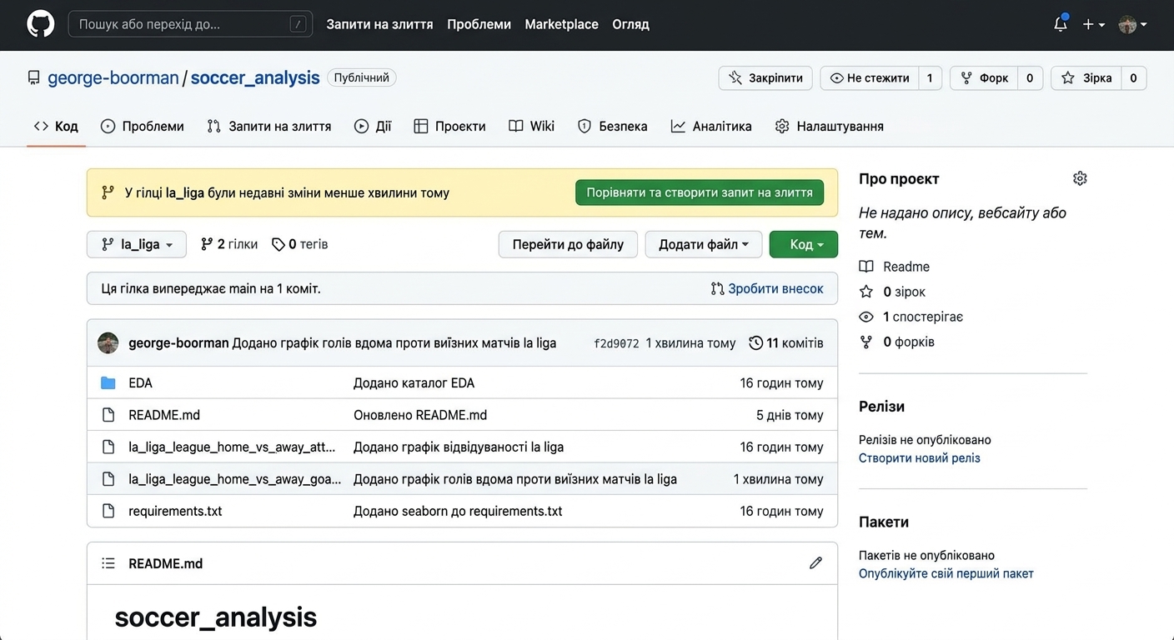Open the f2d9072 commit hash

coord(616,343)
